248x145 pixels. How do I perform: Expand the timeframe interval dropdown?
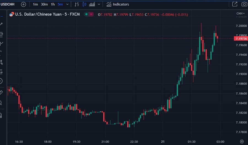coord(68,4)
